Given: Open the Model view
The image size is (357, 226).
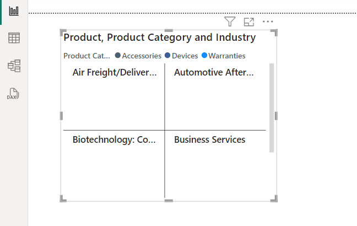Looking at the screenshot, I should 14,66.
